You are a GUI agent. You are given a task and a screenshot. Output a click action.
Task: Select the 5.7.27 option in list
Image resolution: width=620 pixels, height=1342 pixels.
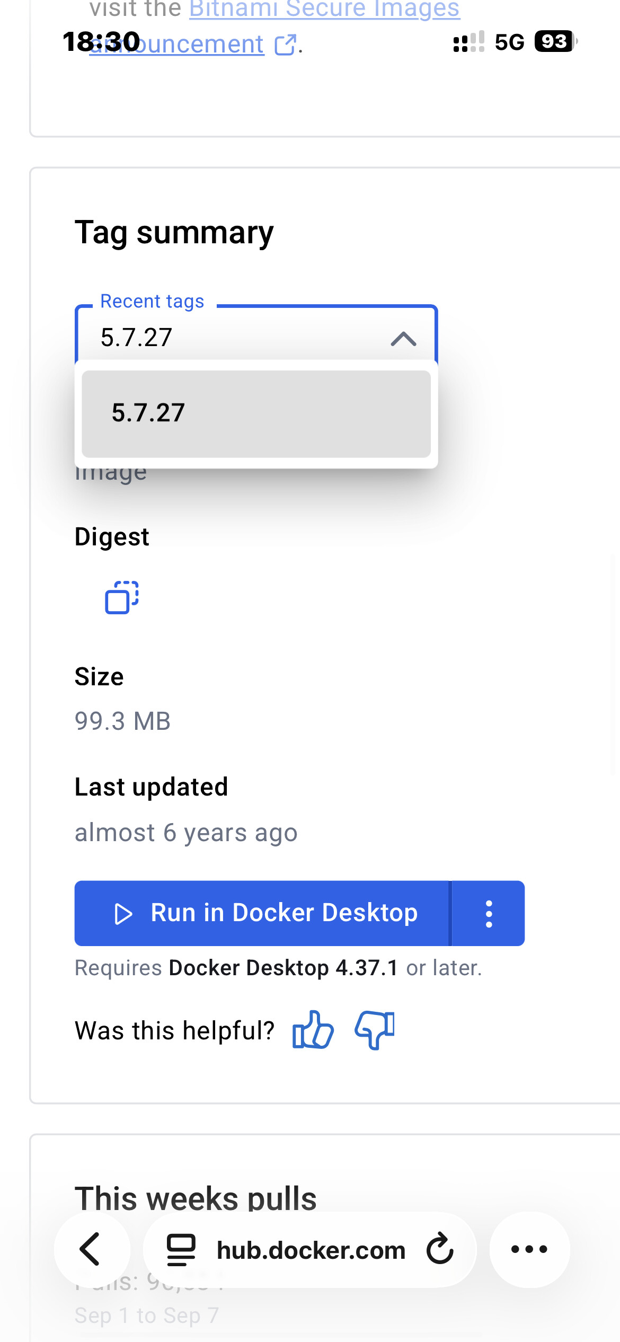(256, 413)
